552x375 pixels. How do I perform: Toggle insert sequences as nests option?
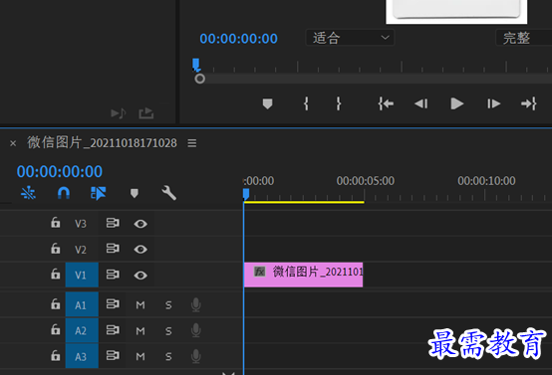(x=28, y=193)
